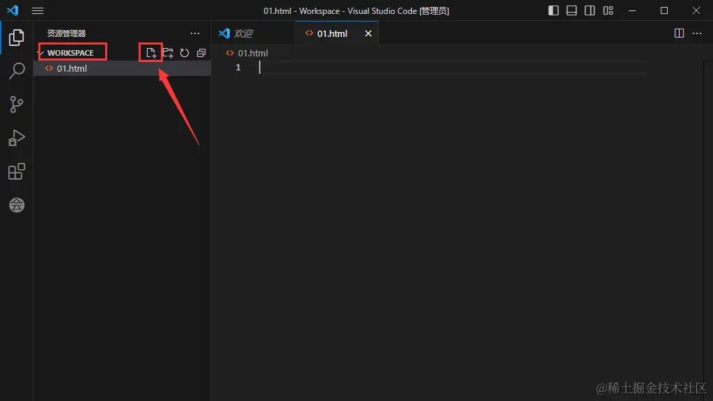713x401 pixels.
Task: Click the round icon below the Extensions icon
Action: point(17,205)
